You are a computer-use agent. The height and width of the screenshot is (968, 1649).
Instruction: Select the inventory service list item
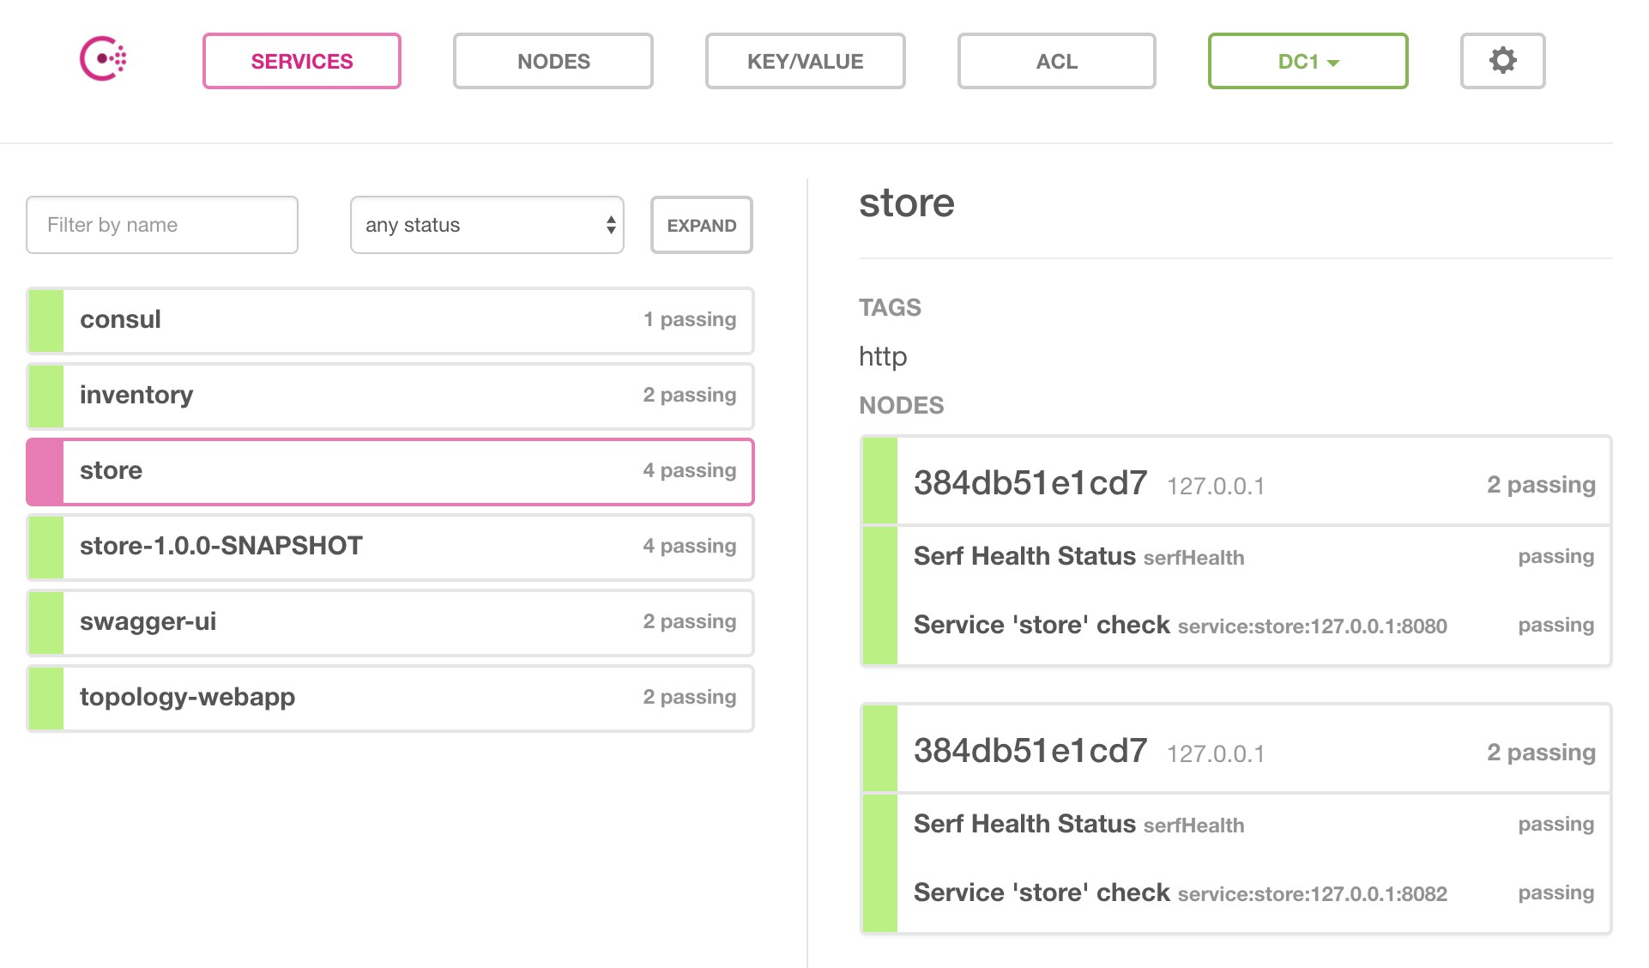[388, 394]
